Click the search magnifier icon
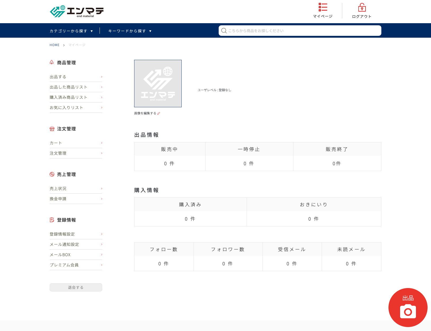This screenshot has height=331, width=431. coord(224,31)
